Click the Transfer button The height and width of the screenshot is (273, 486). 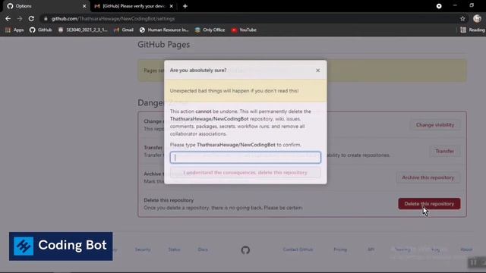pyautogui.click(x=444, y=151)
